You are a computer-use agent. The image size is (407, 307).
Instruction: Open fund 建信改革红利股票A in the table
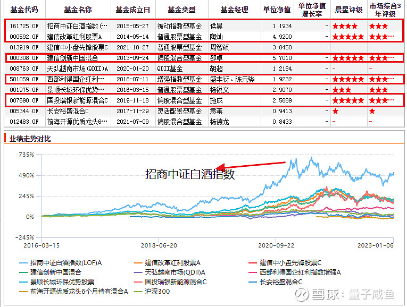74,37
